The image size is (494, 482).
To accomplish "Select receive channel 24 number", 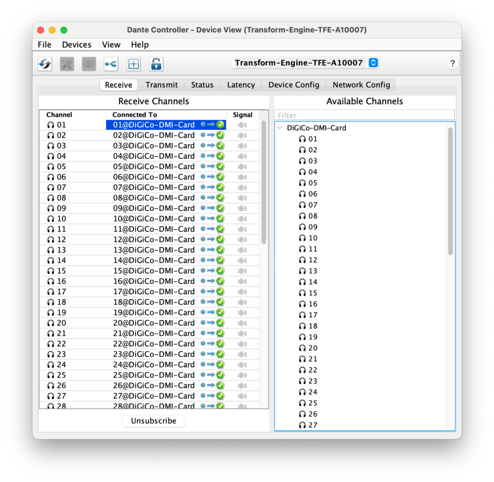I will point(61,365).
